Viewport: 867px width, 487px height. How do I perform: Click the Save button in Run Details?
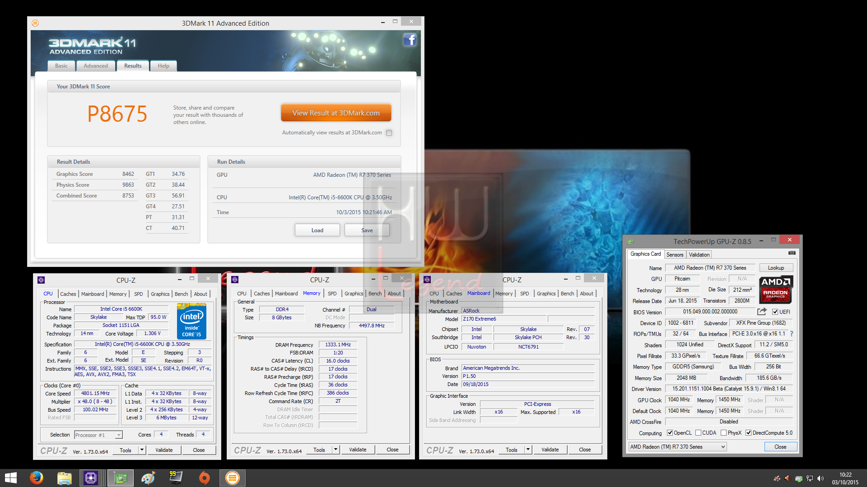click(x=367, y=230)
